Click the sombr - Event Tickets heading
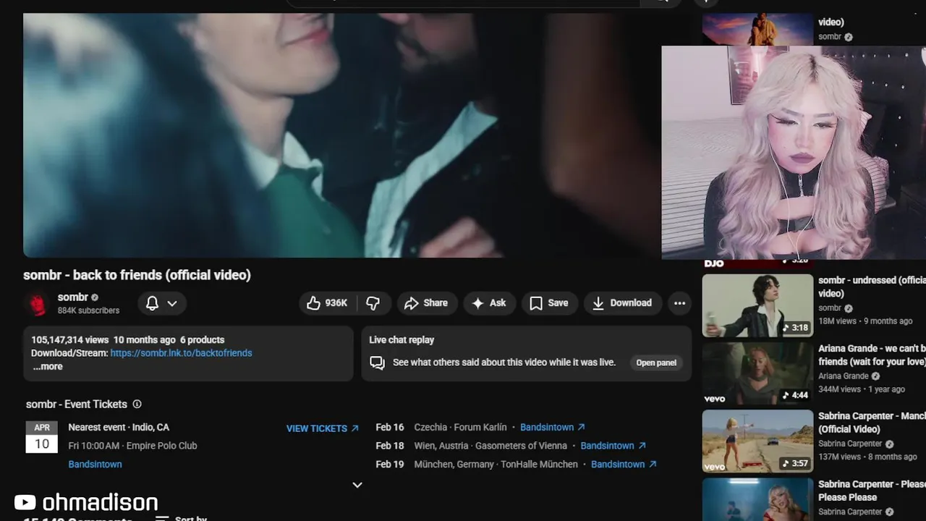This screenshot has height=521, width=926. click(x=77, y=404)
